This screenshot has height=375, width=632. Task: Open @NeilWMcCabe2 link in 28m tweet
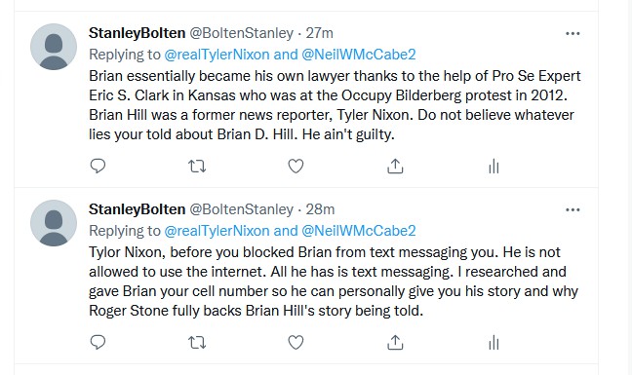pyautogui.click(x=359, y=231)
